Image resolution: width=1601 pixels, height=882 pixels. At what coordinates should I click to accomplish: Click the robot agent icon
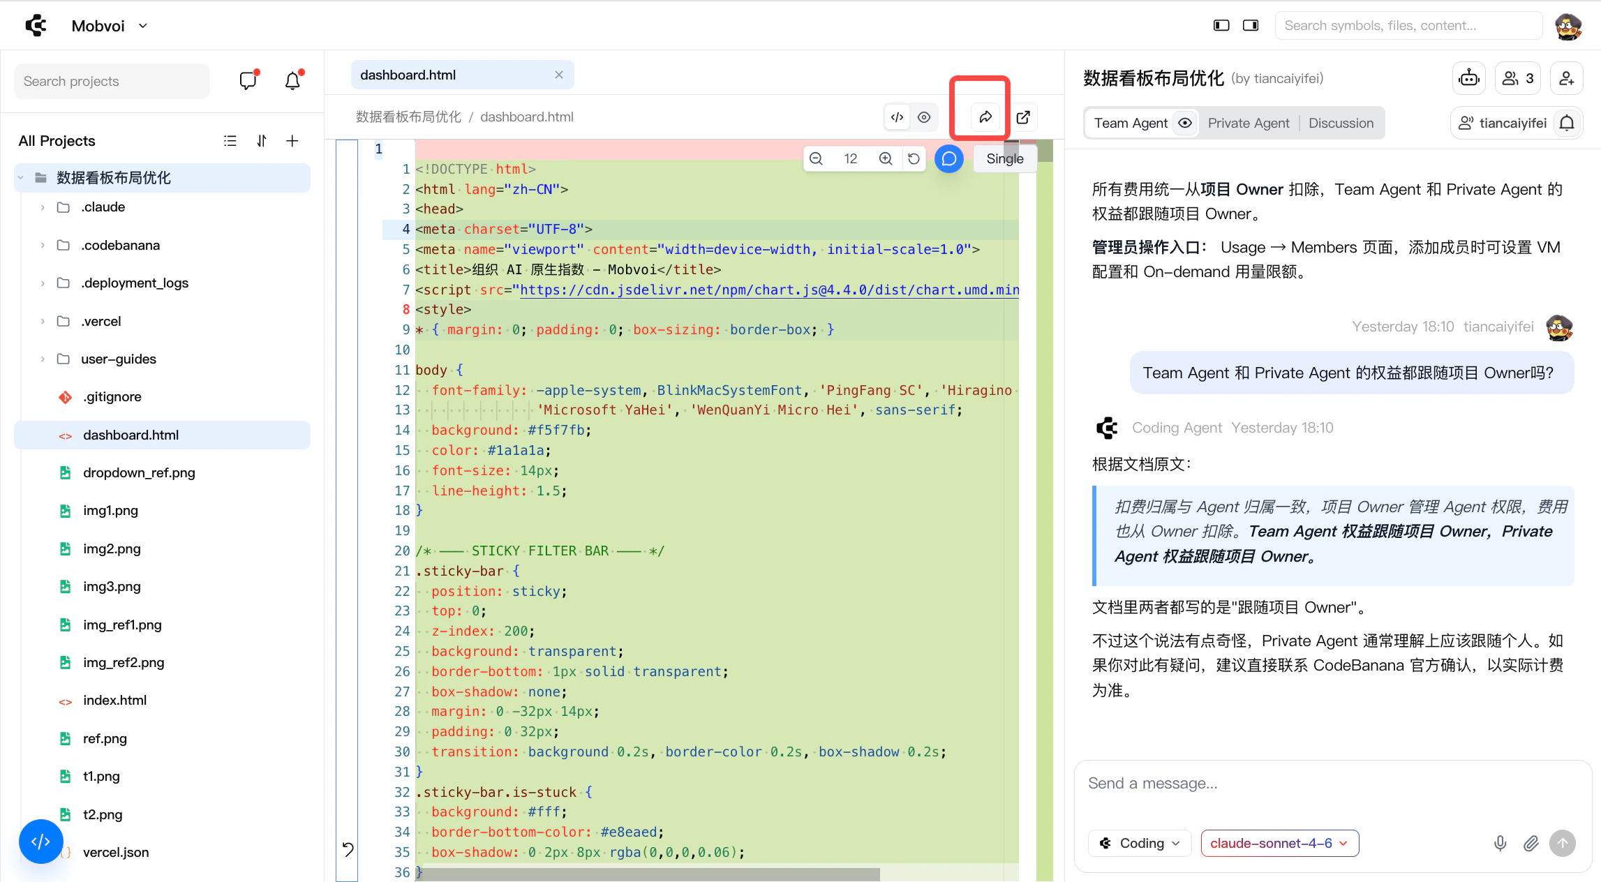point(1469,78)
